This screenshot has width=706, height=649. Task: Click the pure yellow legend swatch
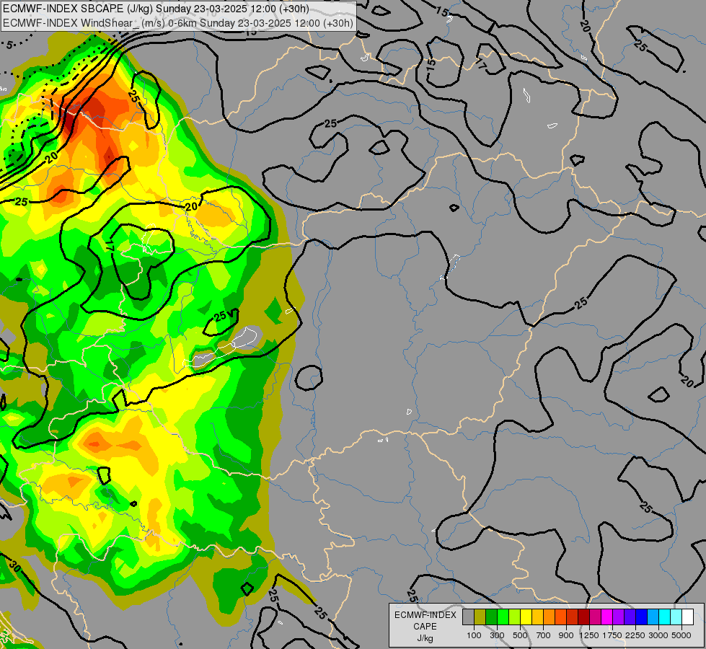click(x=526, y=617)
